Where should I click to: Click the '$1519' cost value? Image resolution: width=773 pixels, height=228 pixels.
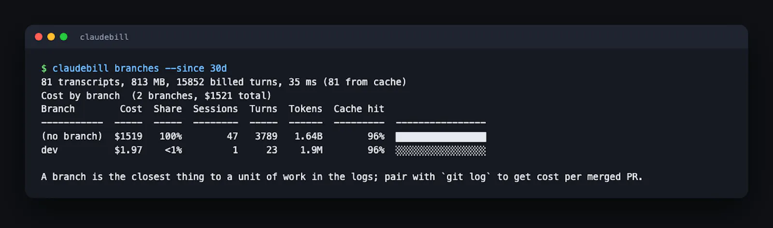point(129,137)
